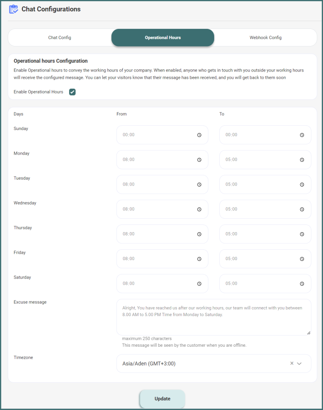Open time picker for Tuesday's From field
Image resolution: width=323 pixels, height=410 pixels.
point(199,184)
